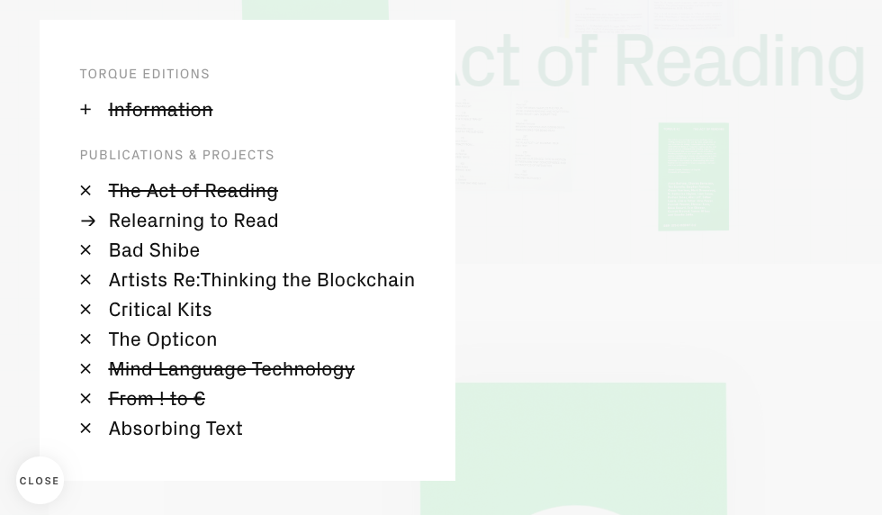The height and width of the screenshot is (515, 882).
Task: Click the X icon beside Absorbing Text
Action: pyautogui.click(x=85, y=429)
